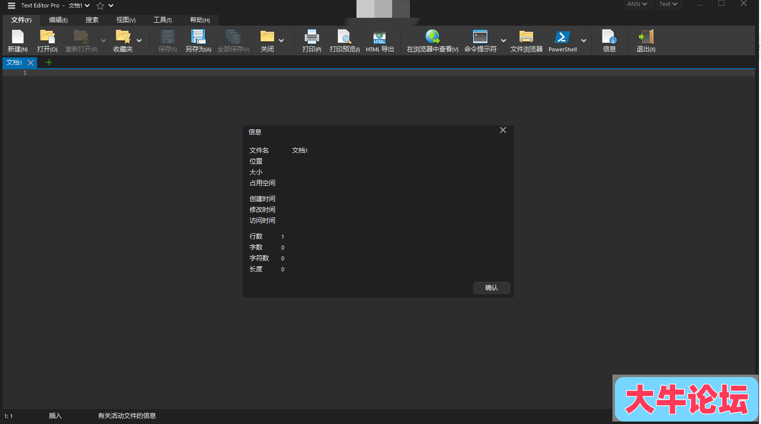Open the 文档1 document dropdown in title
The height and width of the screenshot is (424, 761).
pyautogui.click(x=79, y=5)
